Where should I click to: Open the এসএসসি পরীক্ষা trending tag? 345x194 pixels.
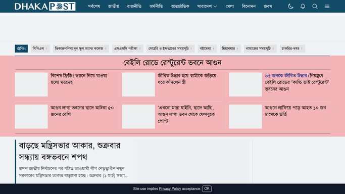(x=128, y=48)
